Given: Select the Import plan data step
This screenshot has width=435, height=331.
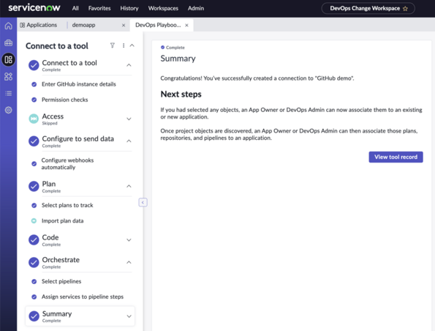Looking at the screenshot, I should coord(62,220).
